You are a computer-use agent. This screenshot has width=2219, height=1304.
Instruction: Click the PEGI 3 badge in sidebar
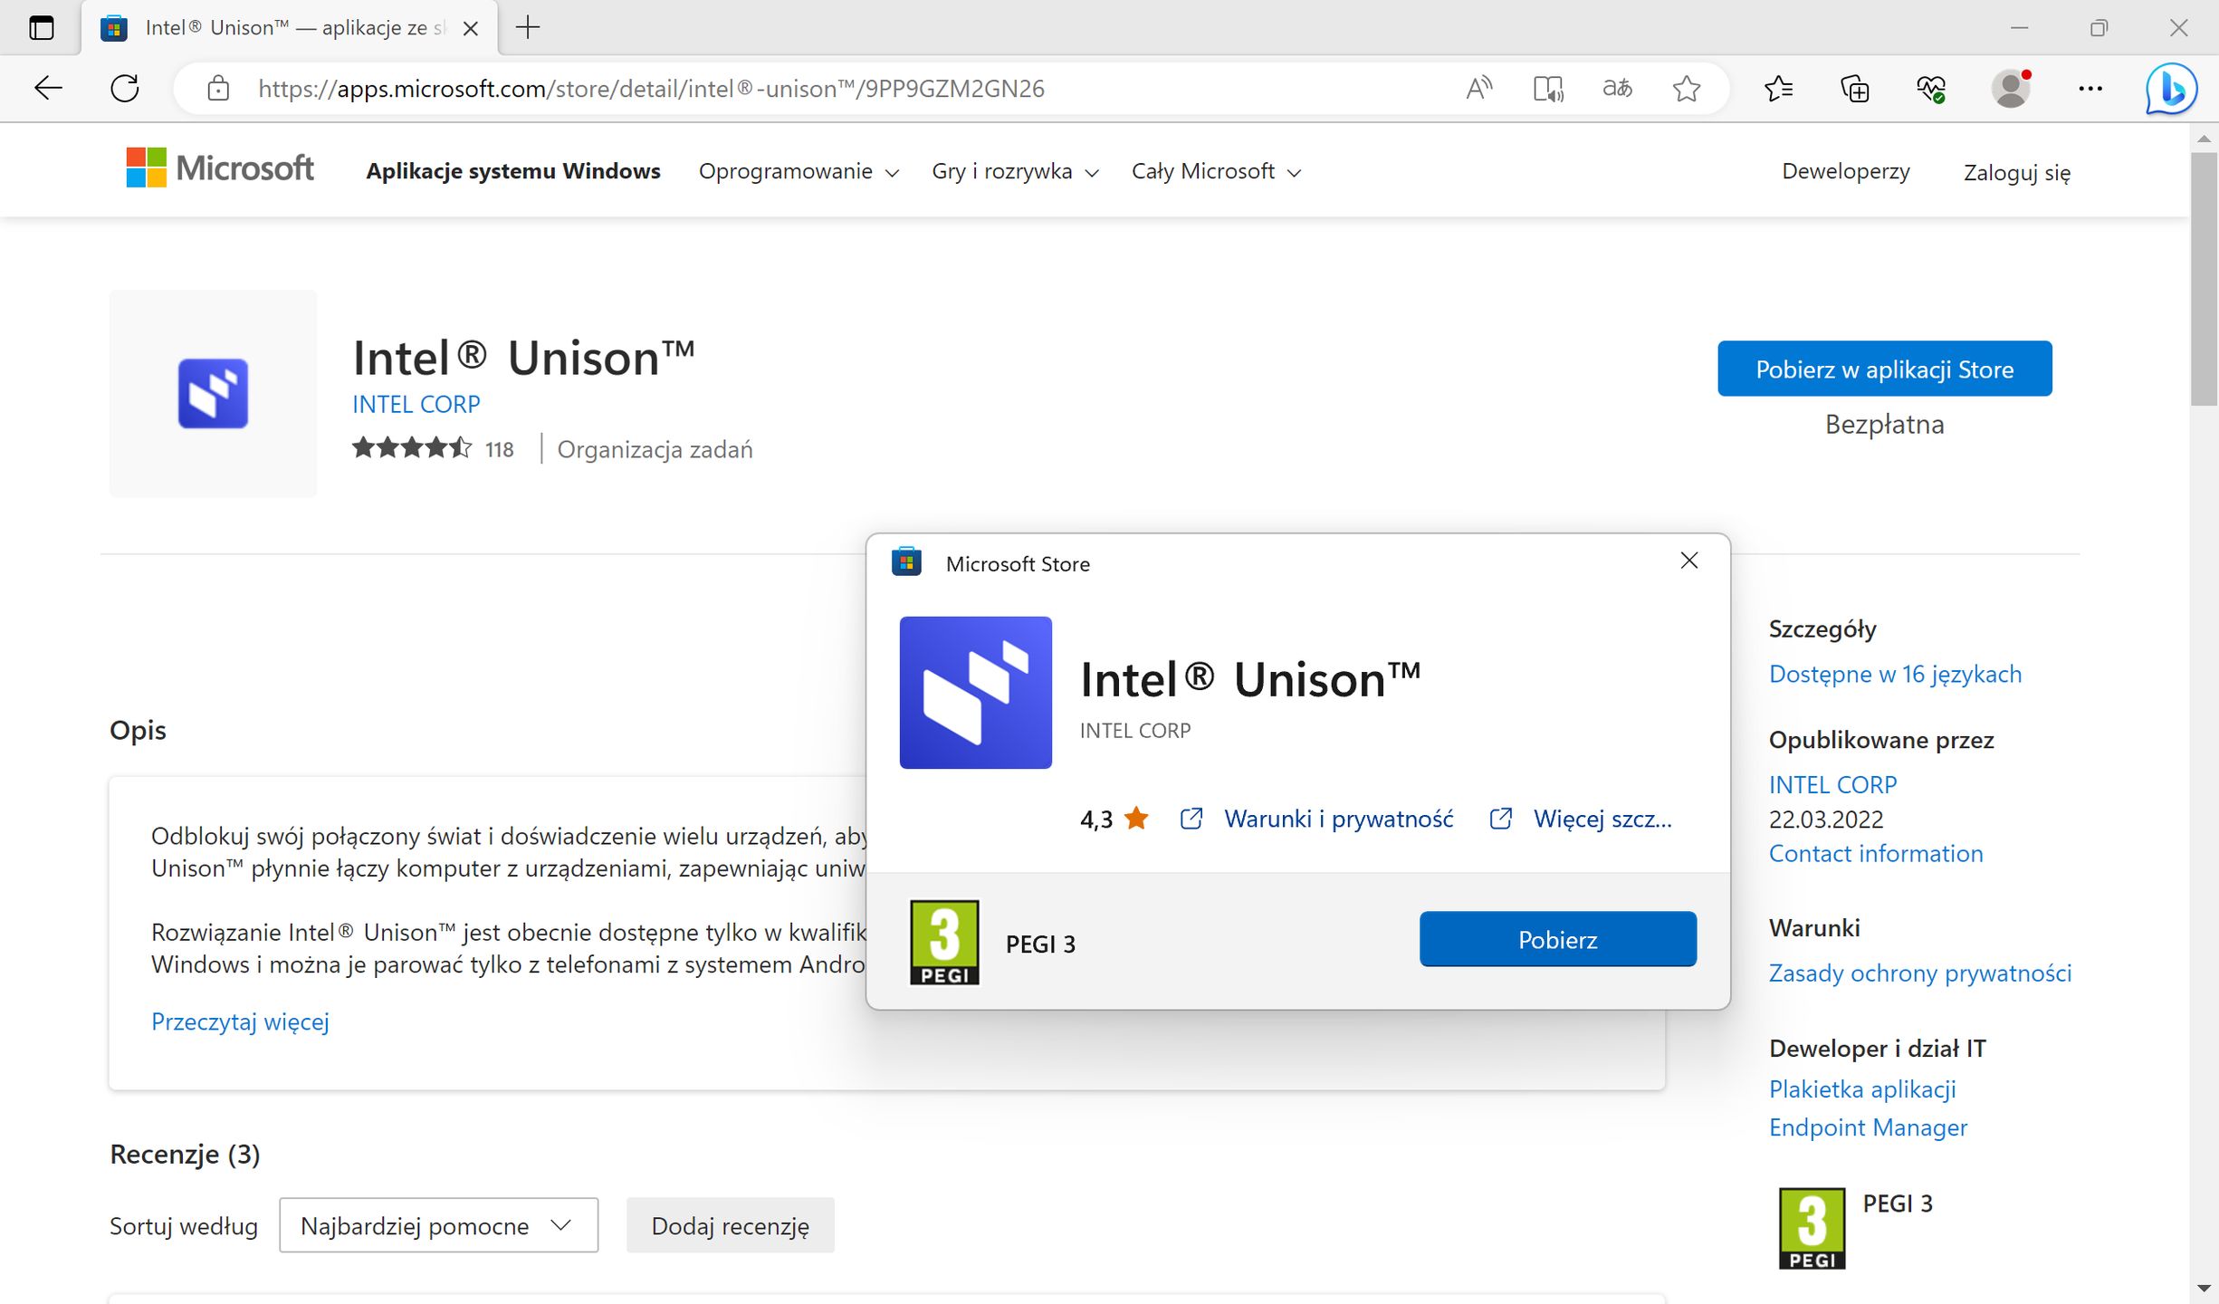tap(1812, 1228)
